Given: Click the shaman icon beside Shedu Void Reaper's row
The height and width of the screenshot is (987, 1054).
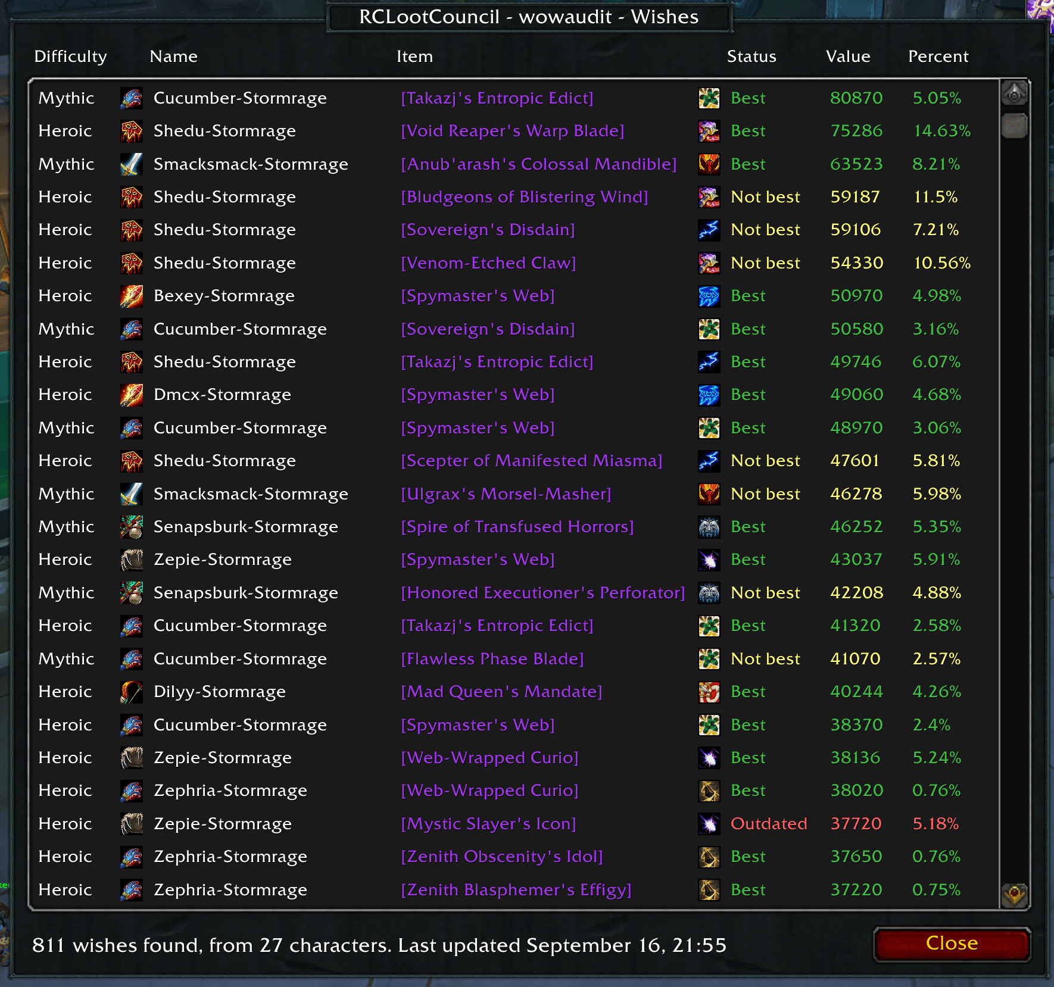Looking at the screenshot, I should 131,131.
